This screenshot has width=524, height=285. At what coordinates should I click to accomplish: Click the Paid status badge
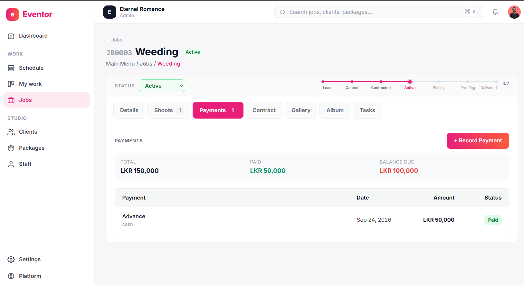click(x=493, y=220)
